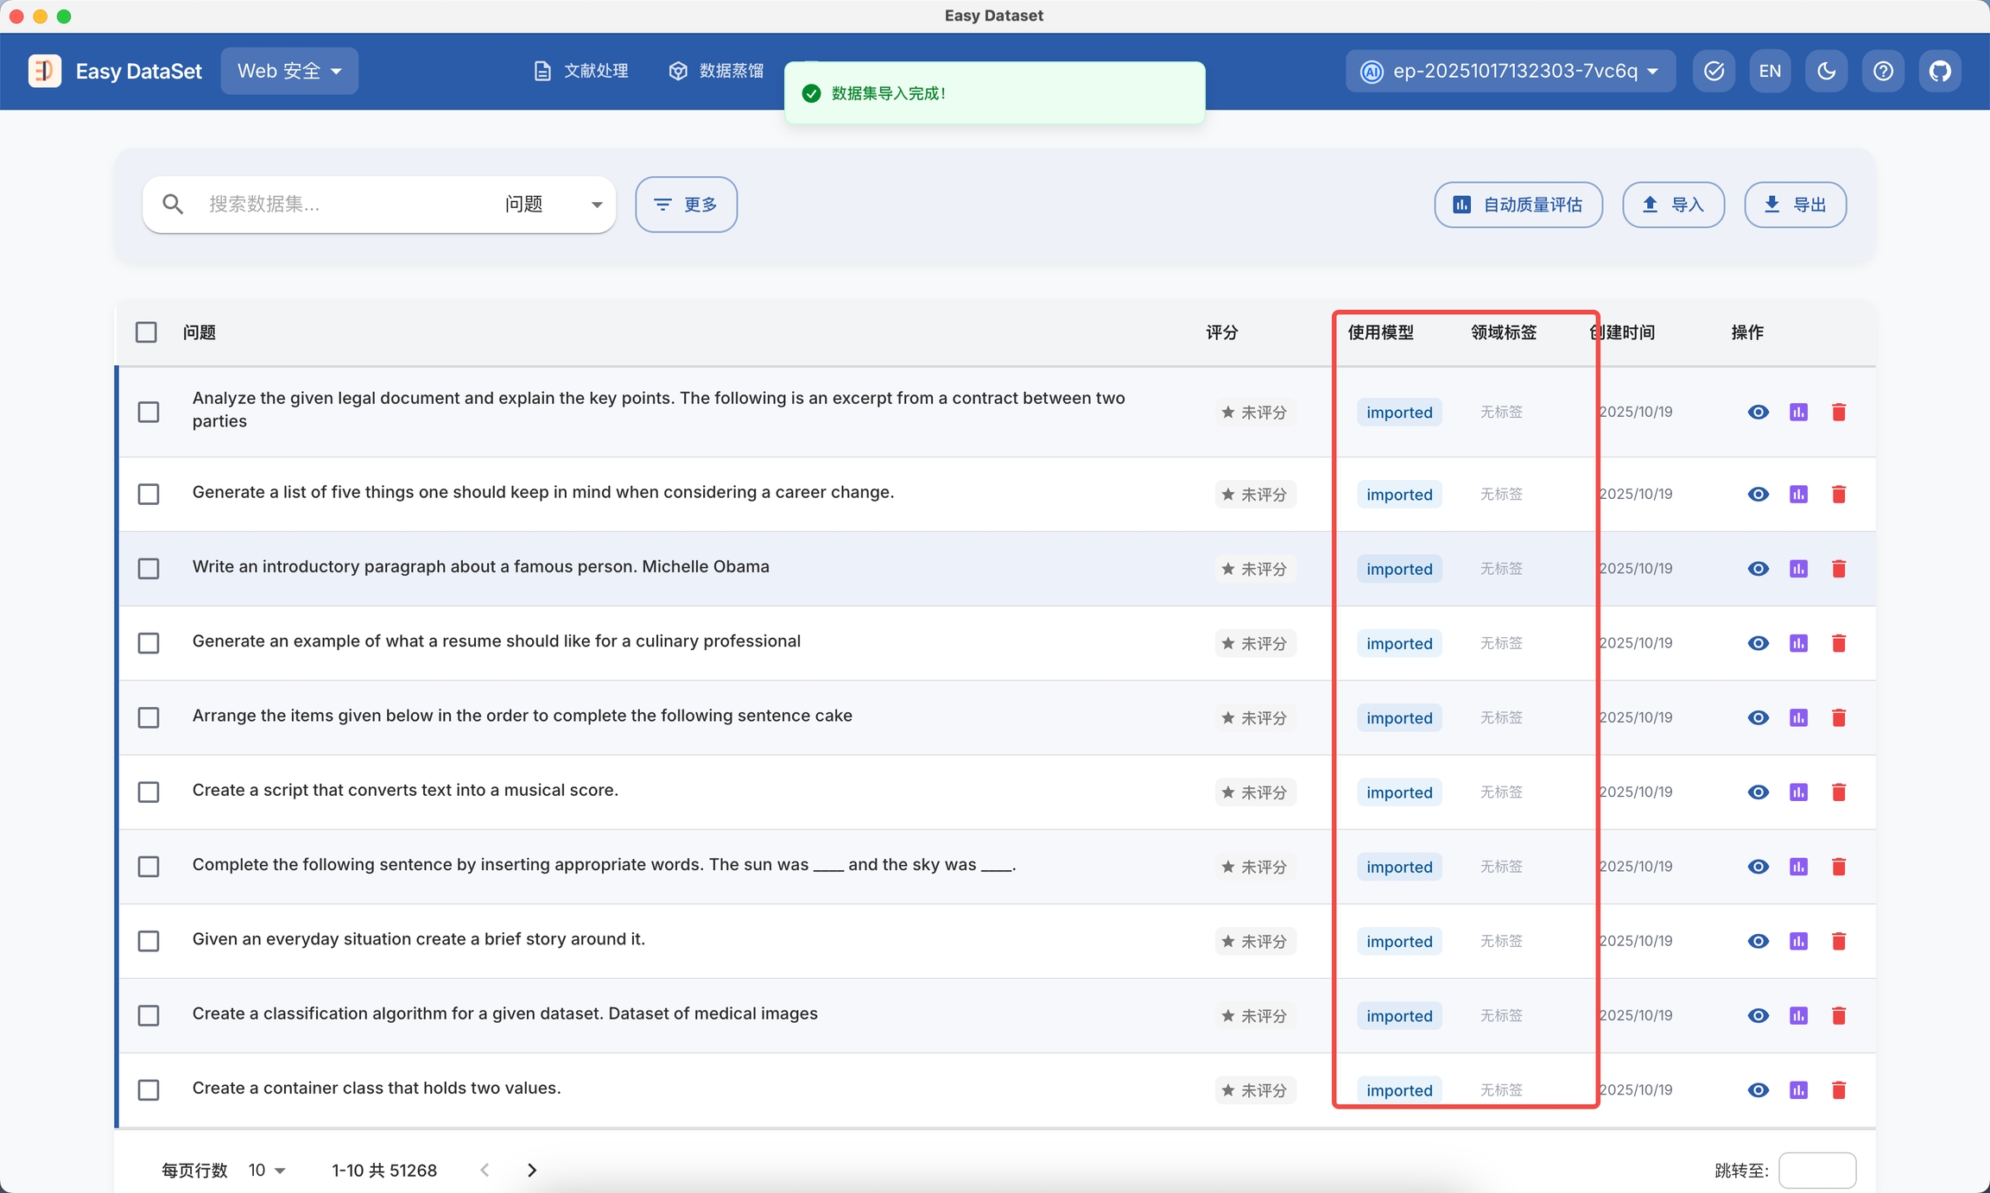View details of the legal document row
Viewport: 1990px width, 1193px height.
click(1758, 413)
